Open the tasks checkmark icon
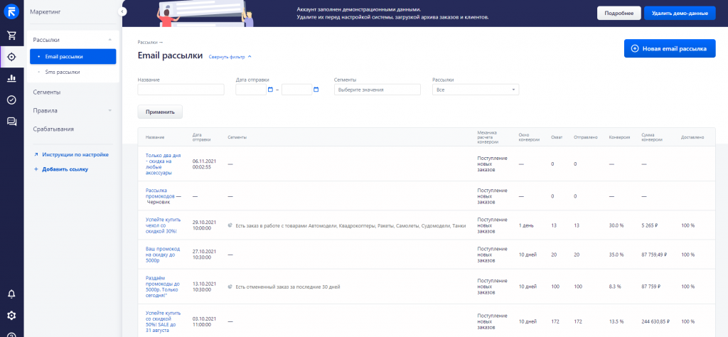 (x=11, y=100)
